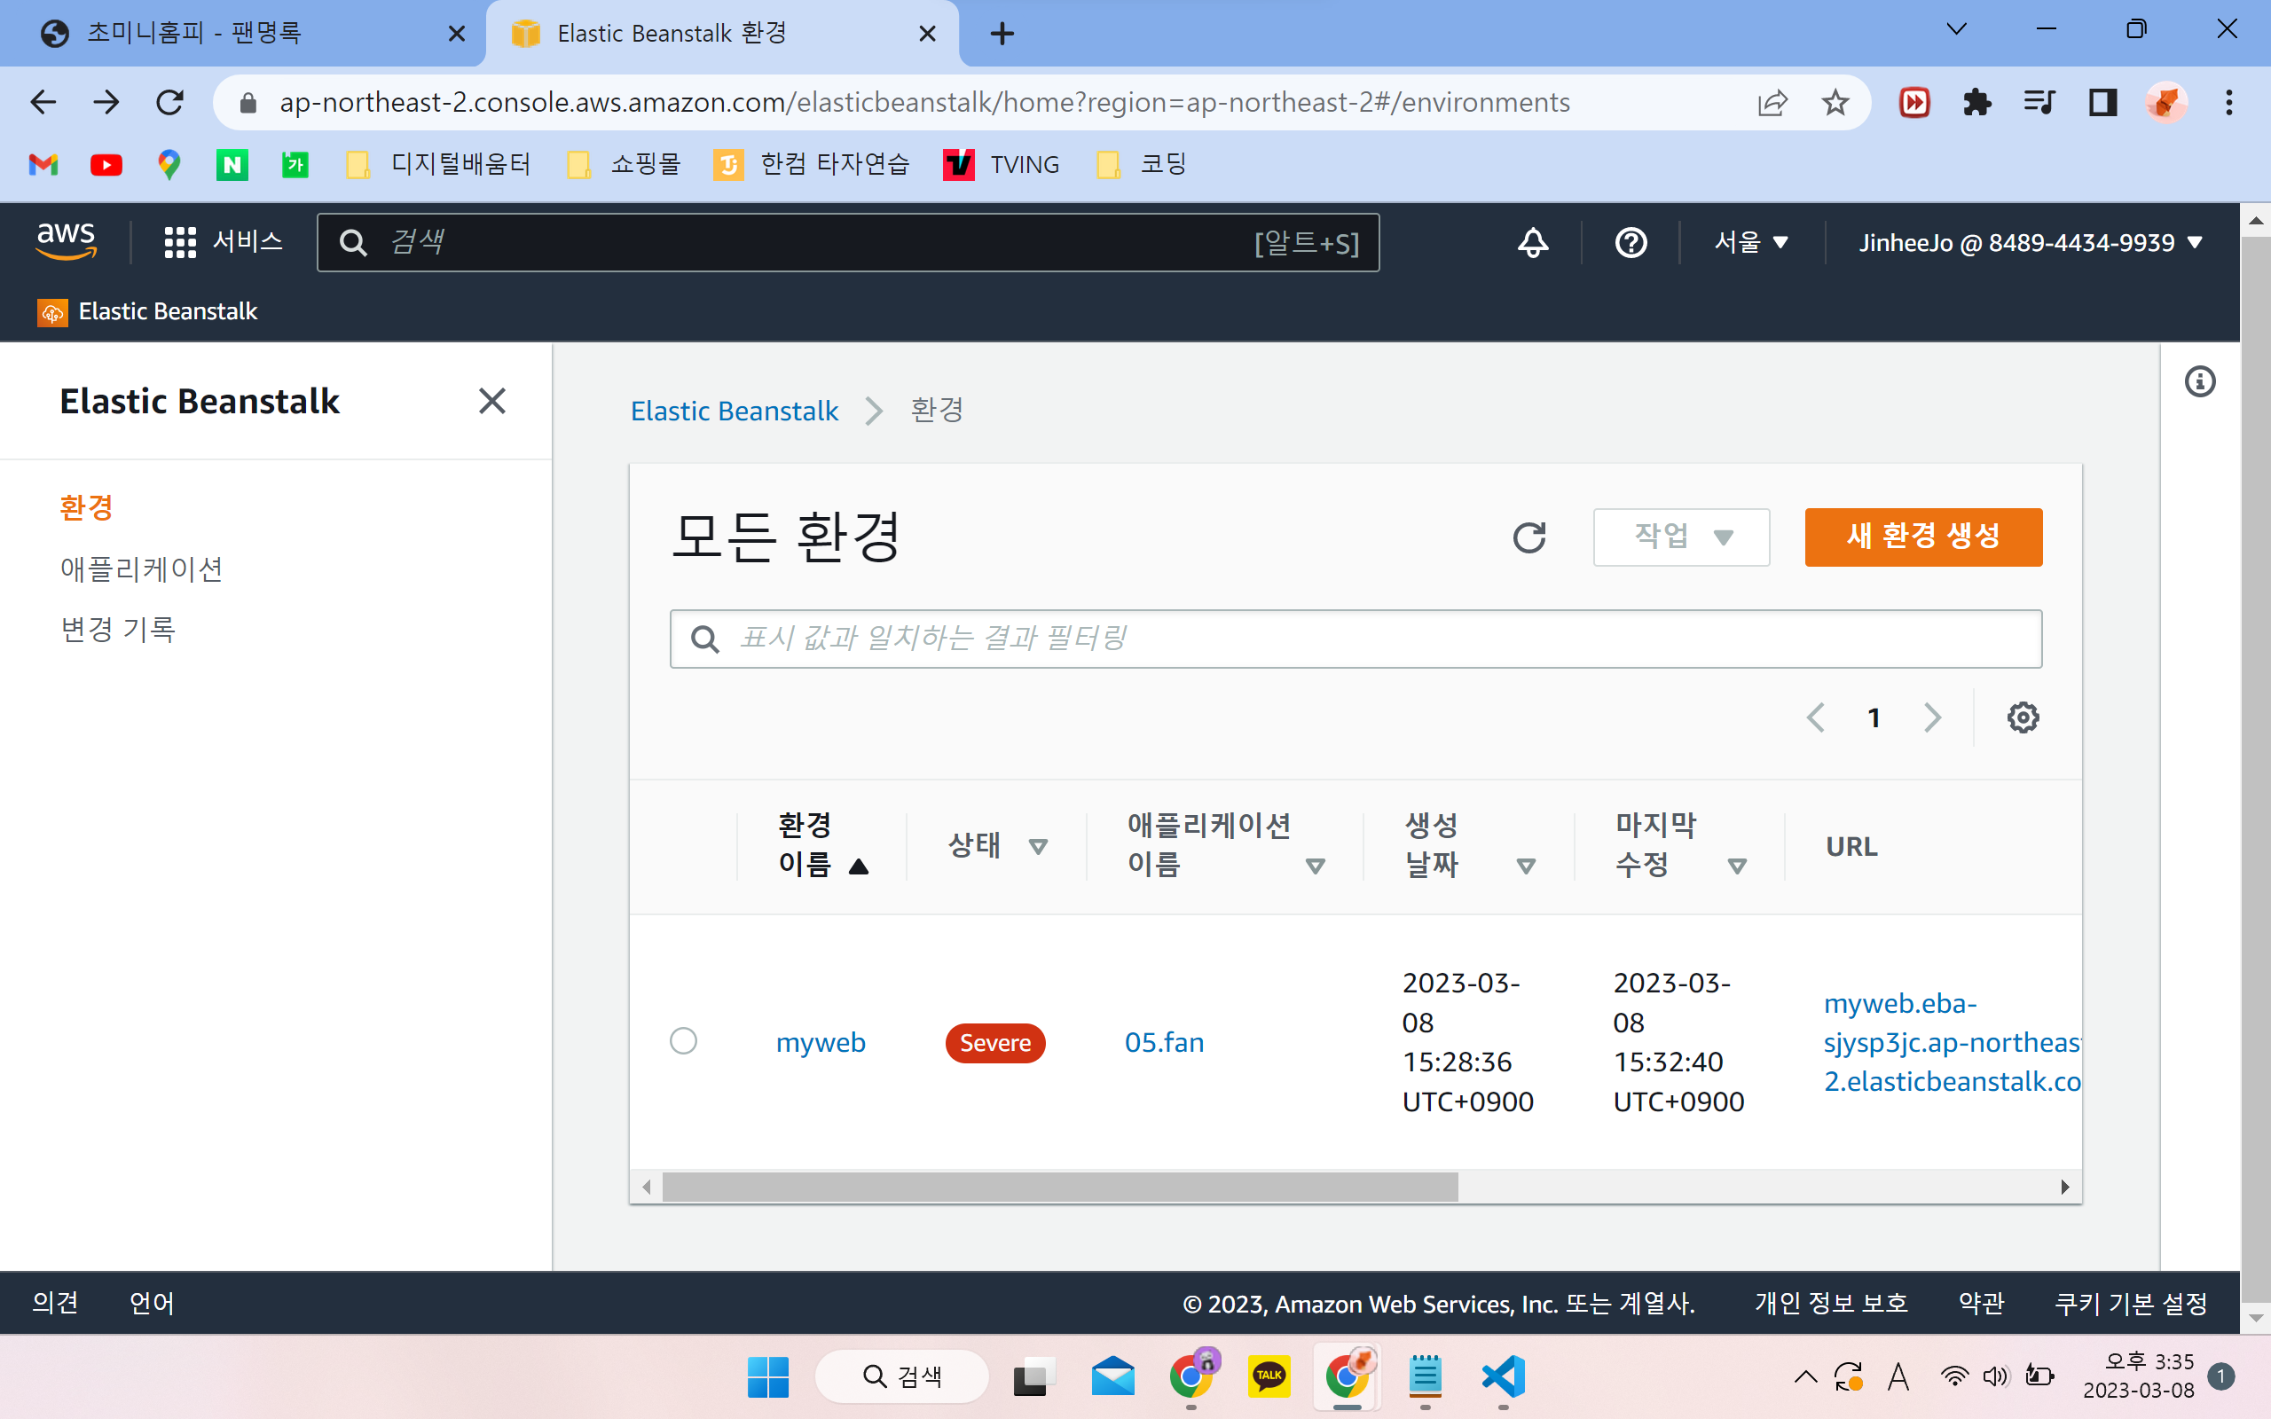The image size is (2271, 1419).
Task: Click Elastic Beanstalk breadcrumb link
Action: [x=734, y=410]
